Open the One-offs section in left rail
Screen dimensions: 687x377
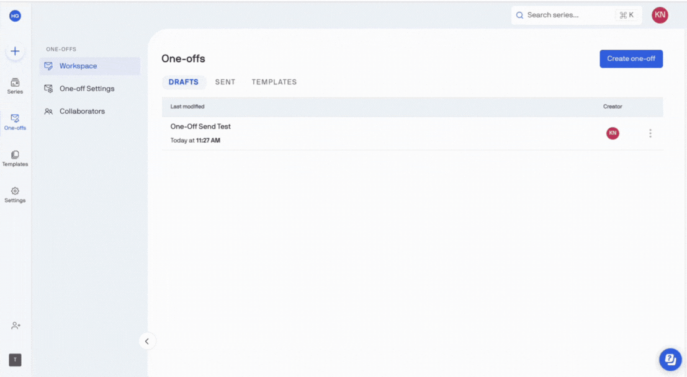coord(15,122)
